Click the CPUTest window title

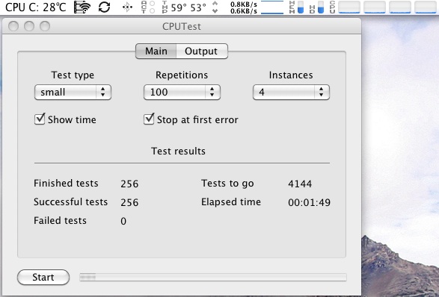(182, 27)
